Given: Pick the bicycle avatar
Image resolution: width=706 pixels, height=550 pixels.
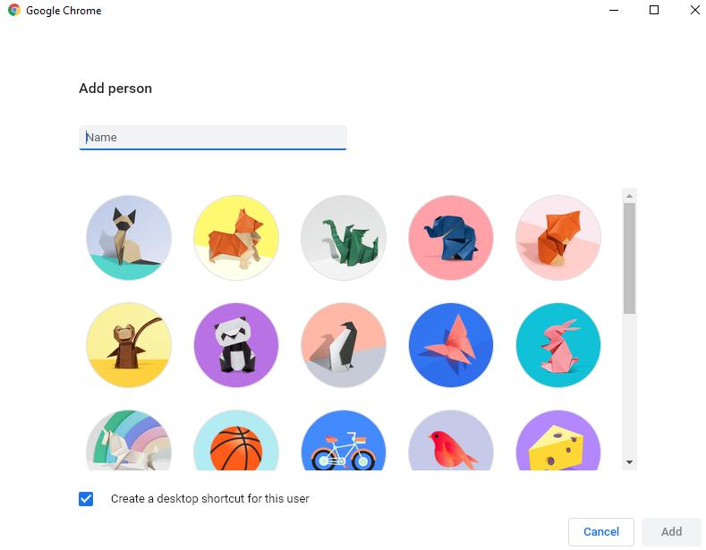Looking at the screenshot, I should [344, 440].
